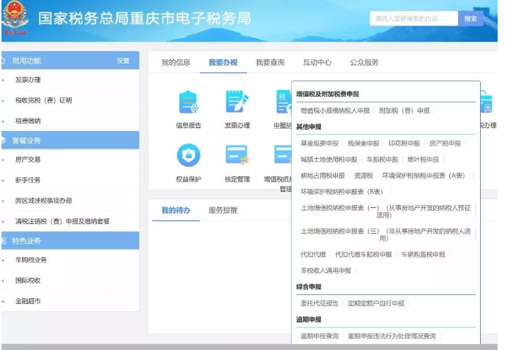Click the 常用功能 section header
This screenshot has height=350, width=505.
[70, 61]
